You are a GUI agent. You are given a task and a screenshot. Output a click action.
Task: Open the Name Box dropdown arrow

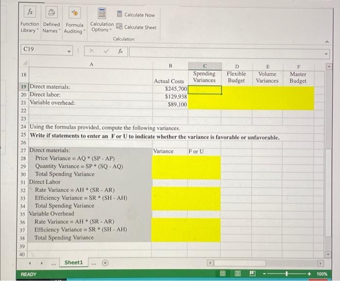69,51
